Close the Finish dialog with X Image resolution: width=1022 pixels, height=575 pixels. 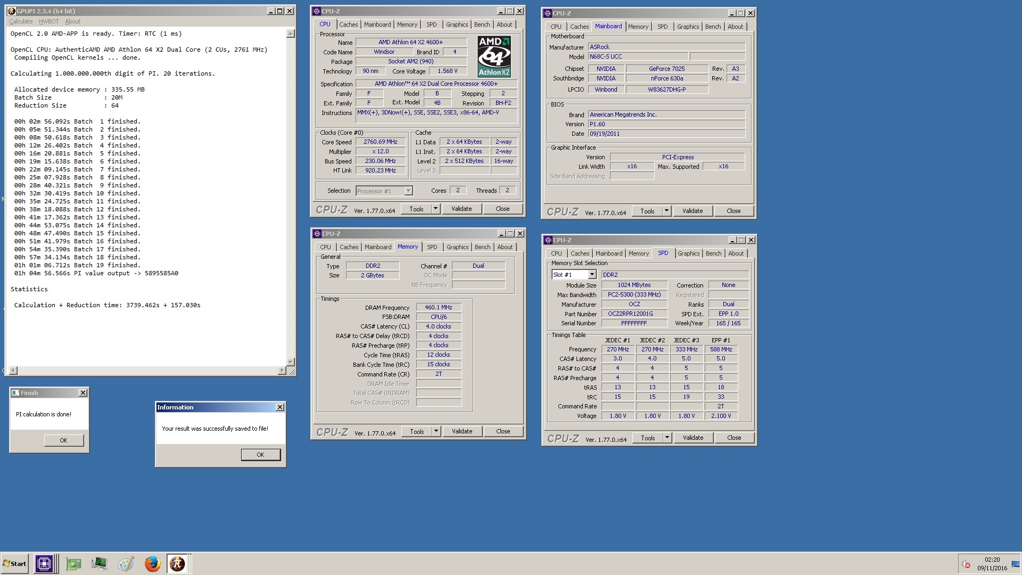click(83, 393)
